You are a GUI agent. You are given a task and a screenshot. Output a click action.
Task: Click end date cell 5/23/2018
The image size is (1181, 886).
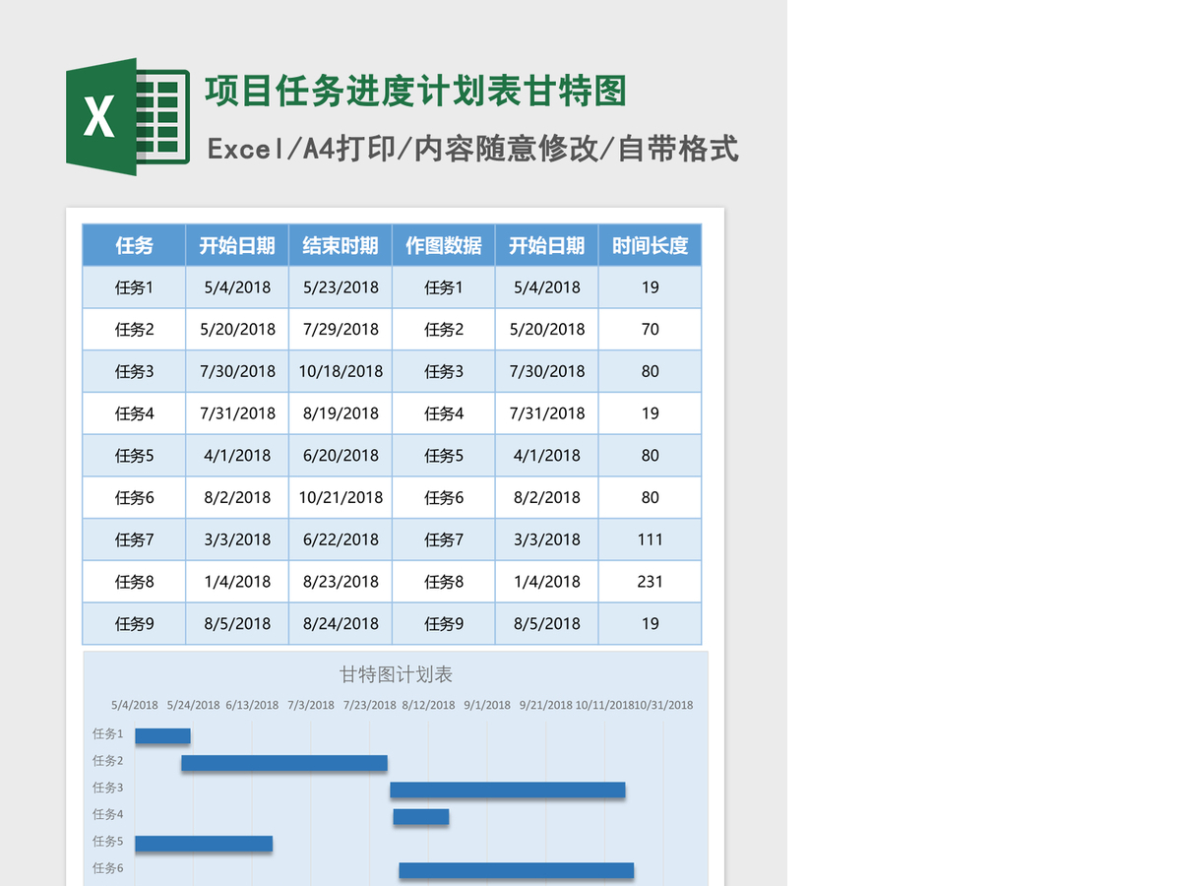[341, 287]
